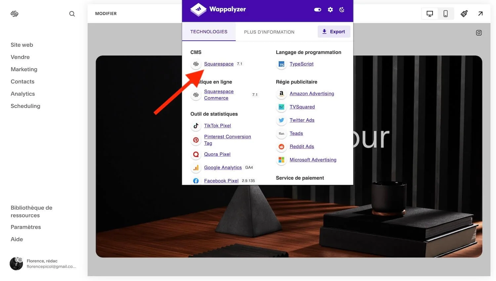Open Facebook Pixel link

click(221, 181)
